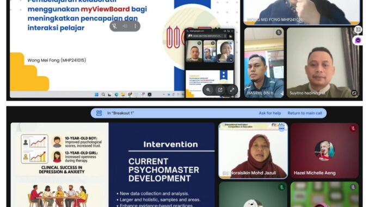369x207 pixels.
Task: Open File Explorer from the shared taskbar
Action: (x=123, y=95)
